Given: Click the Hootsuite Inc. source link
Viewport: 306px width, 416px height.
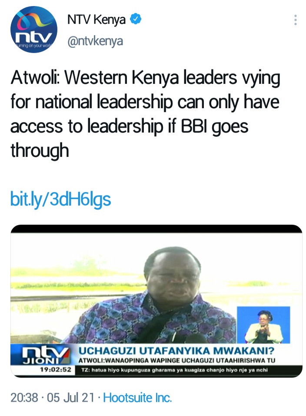Looking at the screenshot, I should (137, 397).
